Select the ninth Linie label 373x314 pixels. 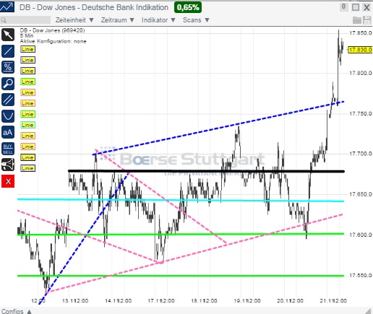(x=27, y=136)
